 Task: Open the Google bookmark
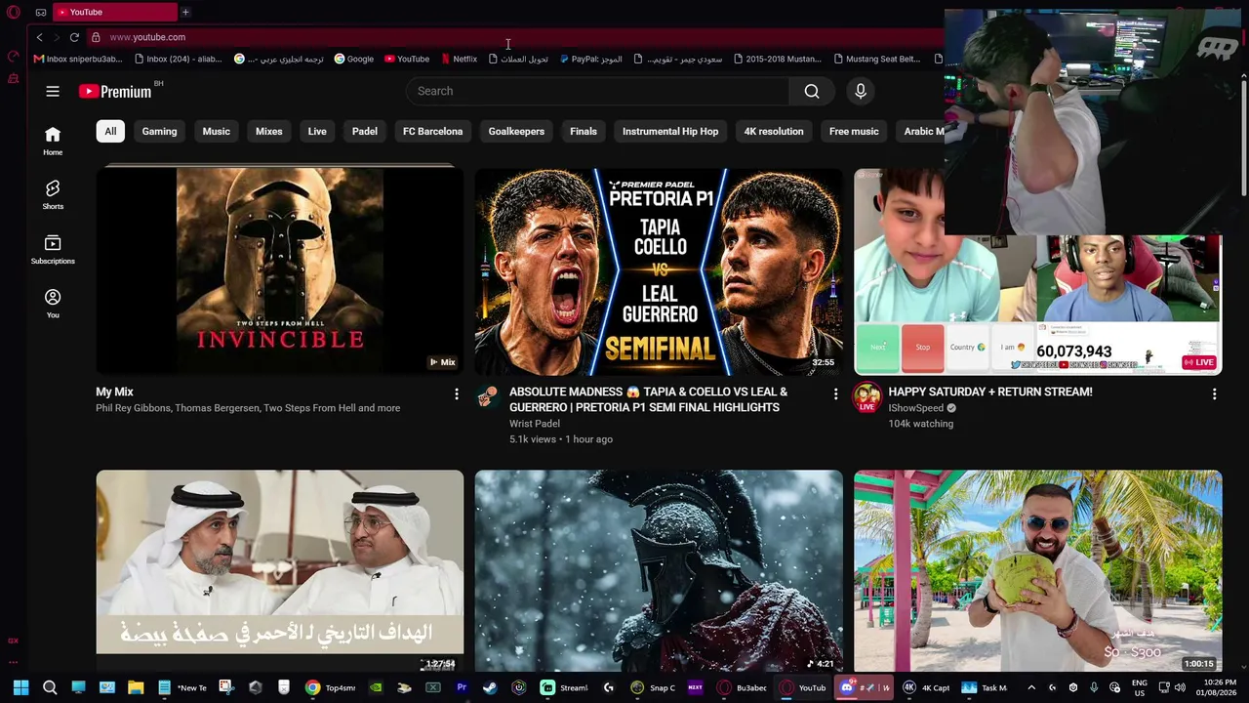(353, 59)
